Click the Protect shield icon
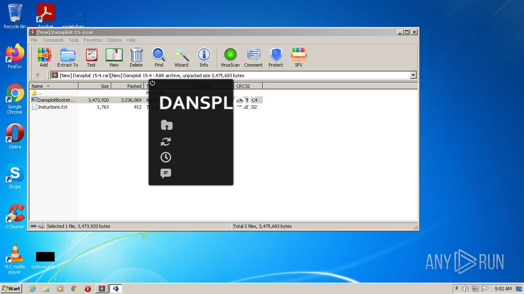This screenshot has height=294, width=524. [x=276, y=57]
